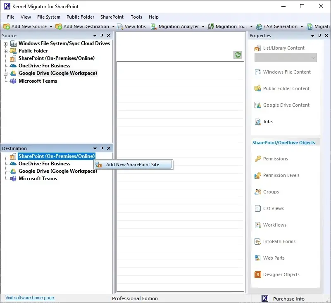Open the Public Folder menu
Screen dimensions: 331x303
[x=81, y=17]
